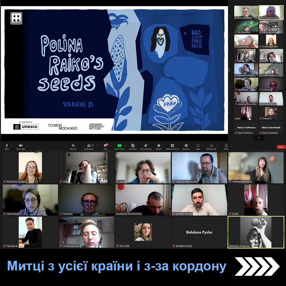Toggle recording with the Record button
This screenshot has height=286, width=286.
click(159, 146)
